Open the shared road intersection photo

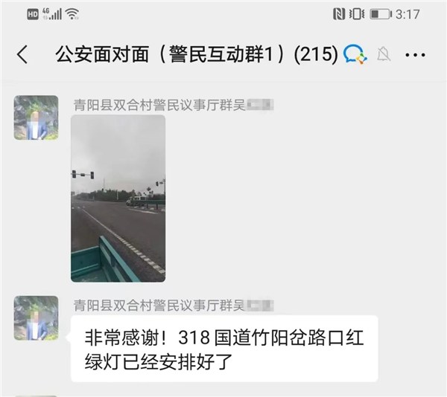[x=118, y=198]
